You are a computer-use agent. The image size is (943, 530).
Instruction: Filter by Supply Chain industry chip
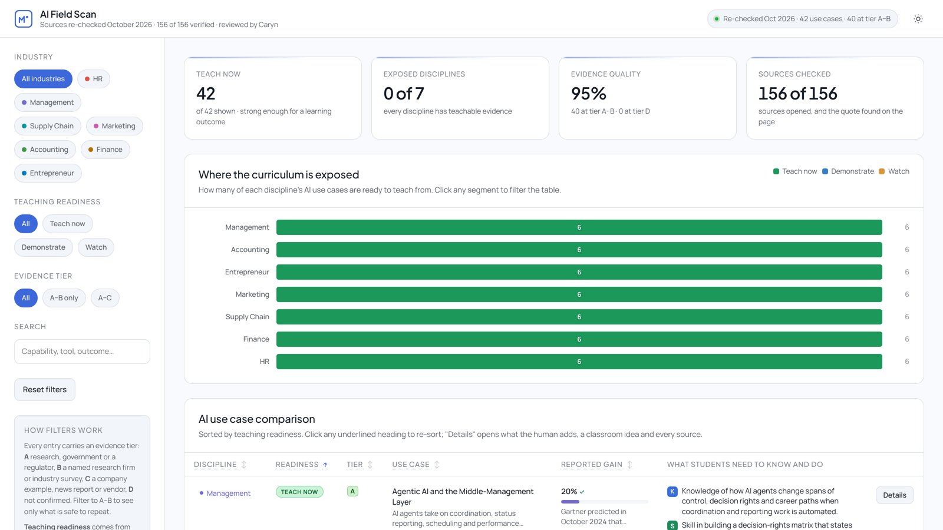(x=48, y=126)
